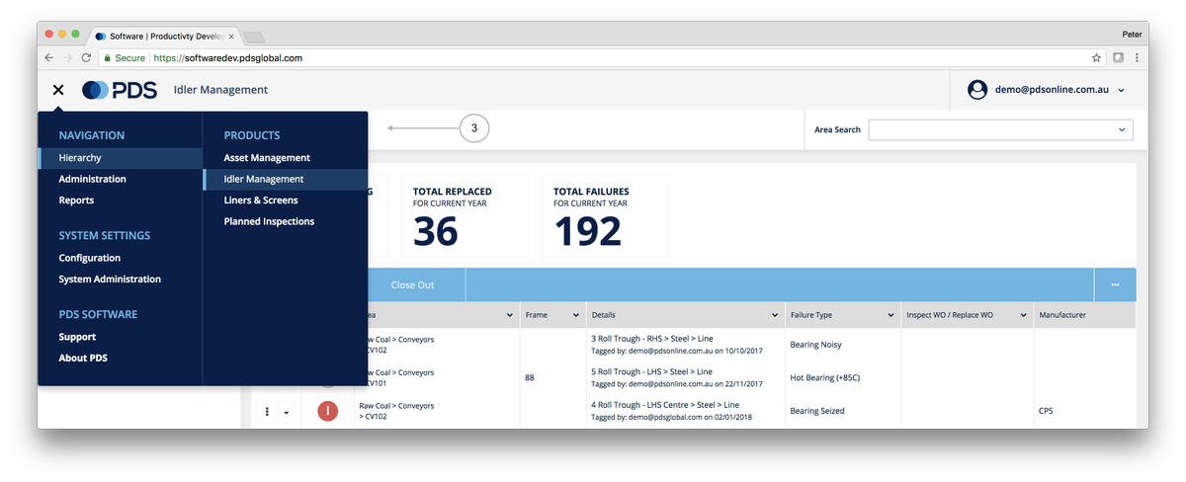Expand the demo@pdsonline.com.au account dropdown
Viewport: 1186px width, 482px height.
(x=1121, y=90)
